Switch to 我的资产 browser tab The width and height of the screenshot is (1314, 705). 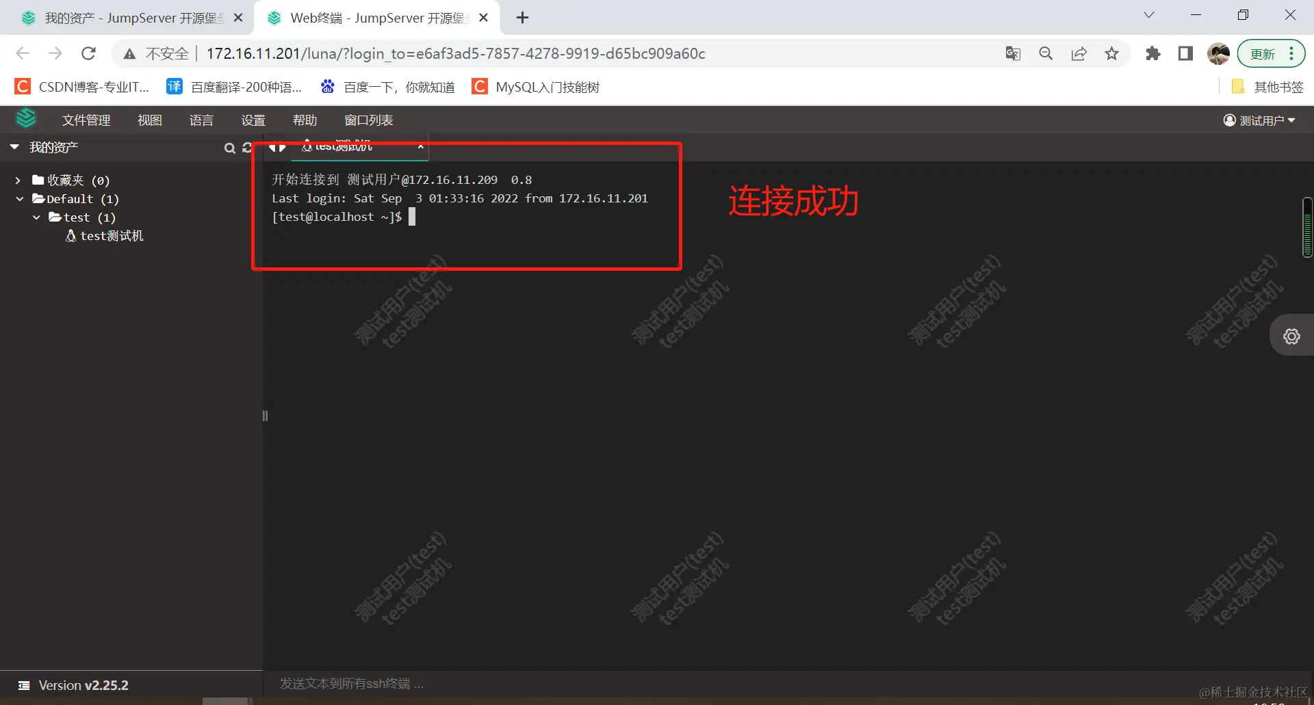click(x=130, y=18)
